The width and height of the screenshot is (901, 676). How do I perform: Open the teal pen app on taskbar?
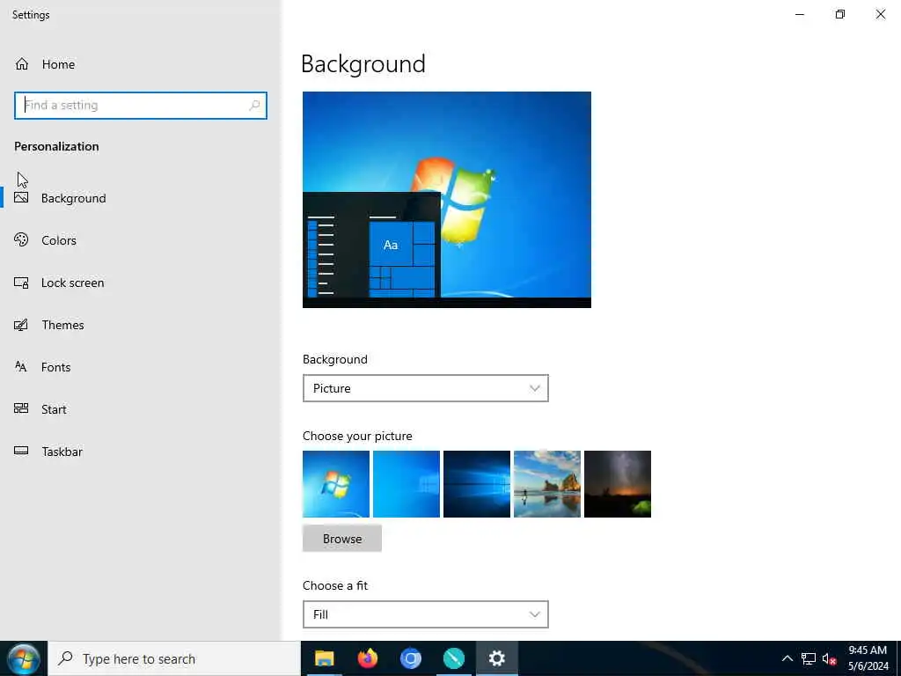(x=454, y=658)
